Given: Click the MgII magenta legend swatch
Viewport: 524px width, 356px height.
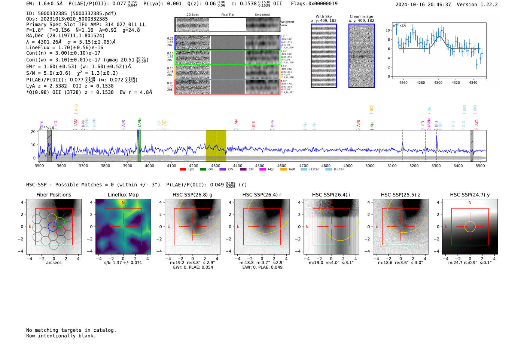Looking at the screenshot, I should coord(263,169).
